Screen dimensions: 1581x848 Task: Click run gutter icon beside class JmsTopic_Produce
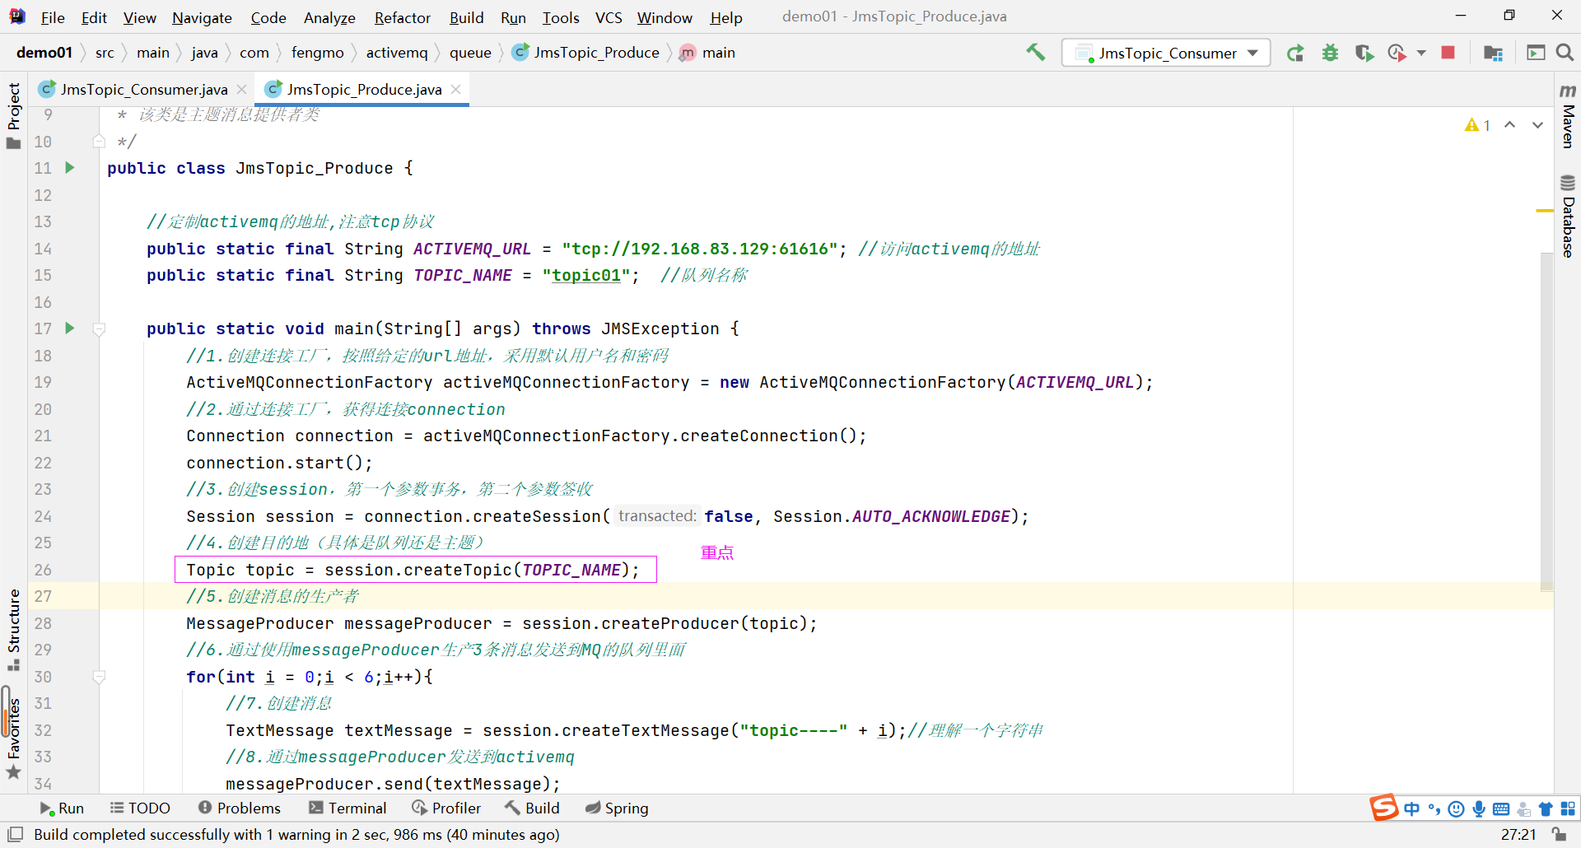pos(70,168)
